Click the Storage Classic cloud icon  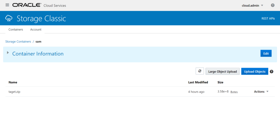(x=9, y=18)
